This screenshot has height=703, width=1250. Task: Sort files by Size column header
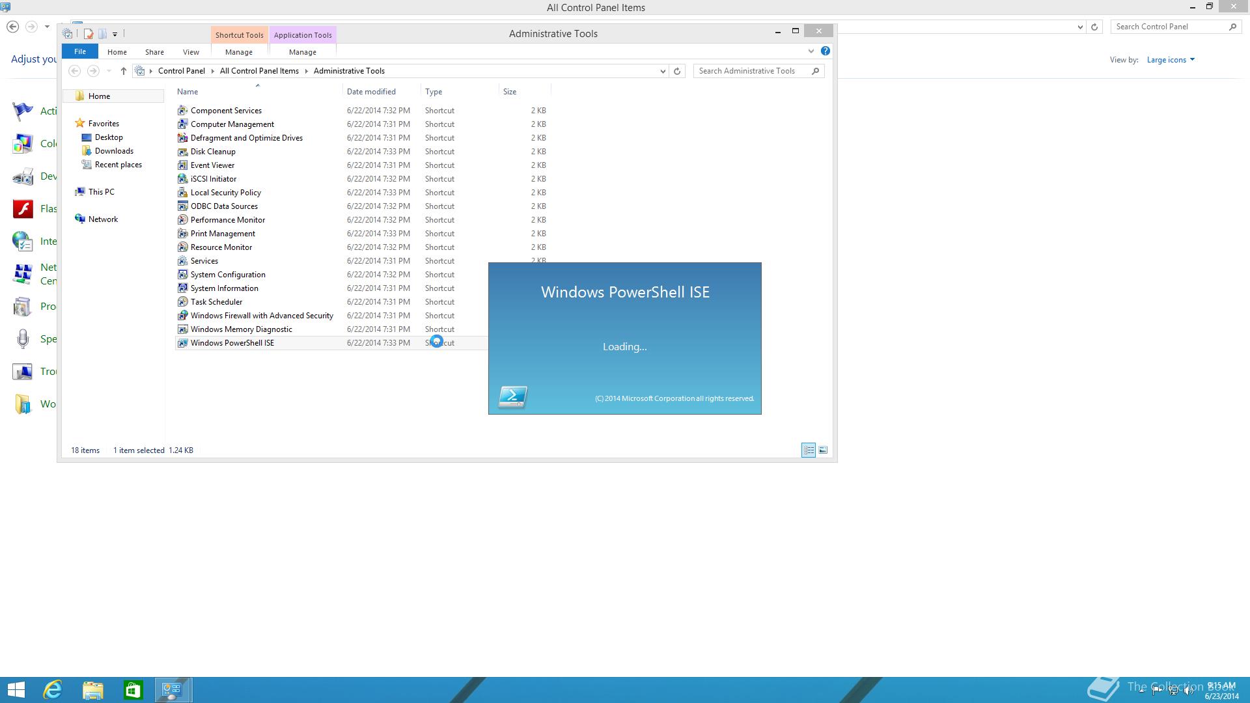(x=525, y=92)
